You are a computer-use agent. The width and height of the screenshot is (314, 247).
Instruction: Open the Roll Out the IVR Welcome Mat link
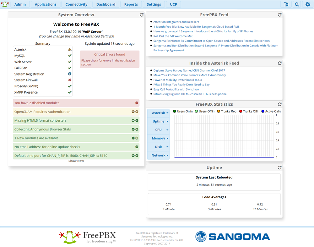173,36
